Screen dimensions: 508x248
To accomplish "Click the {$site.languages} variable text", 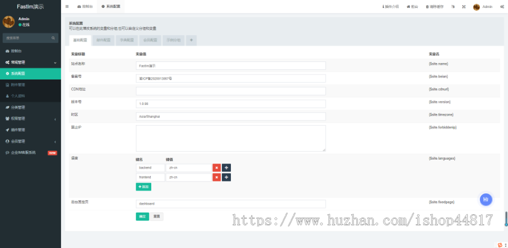I will (442, 158).
